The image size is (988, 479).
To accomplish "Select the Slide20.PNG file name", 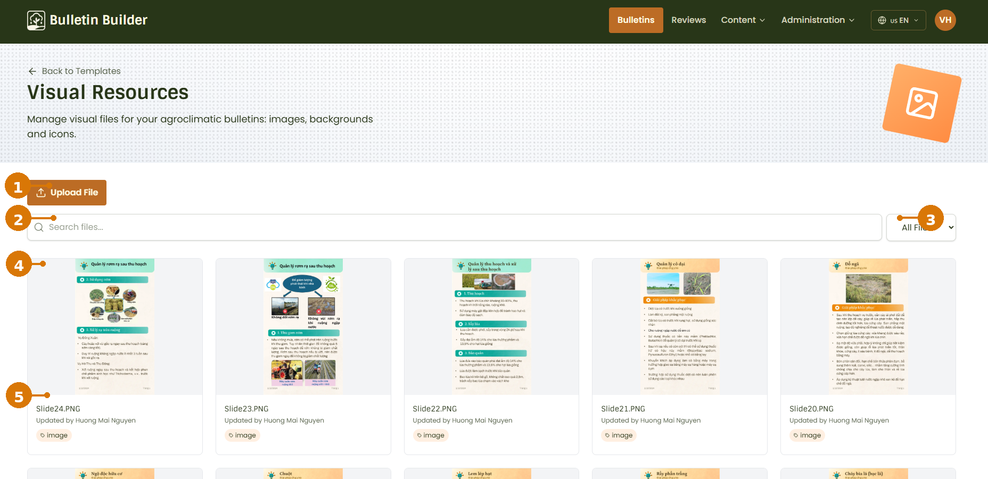I will pyautogui.click(x=811, y=409).
